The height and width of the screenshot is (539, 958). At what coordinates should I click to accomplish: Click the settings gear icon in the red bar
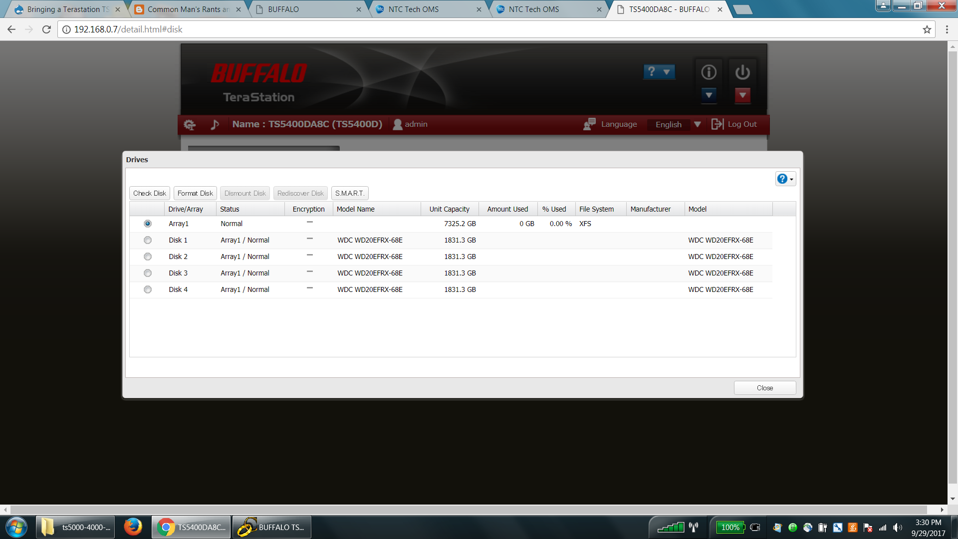(190, 125)
